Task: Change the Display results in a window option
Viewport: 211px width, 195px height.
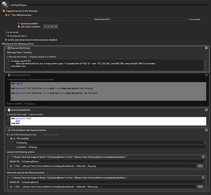Action: pos(42,57)
